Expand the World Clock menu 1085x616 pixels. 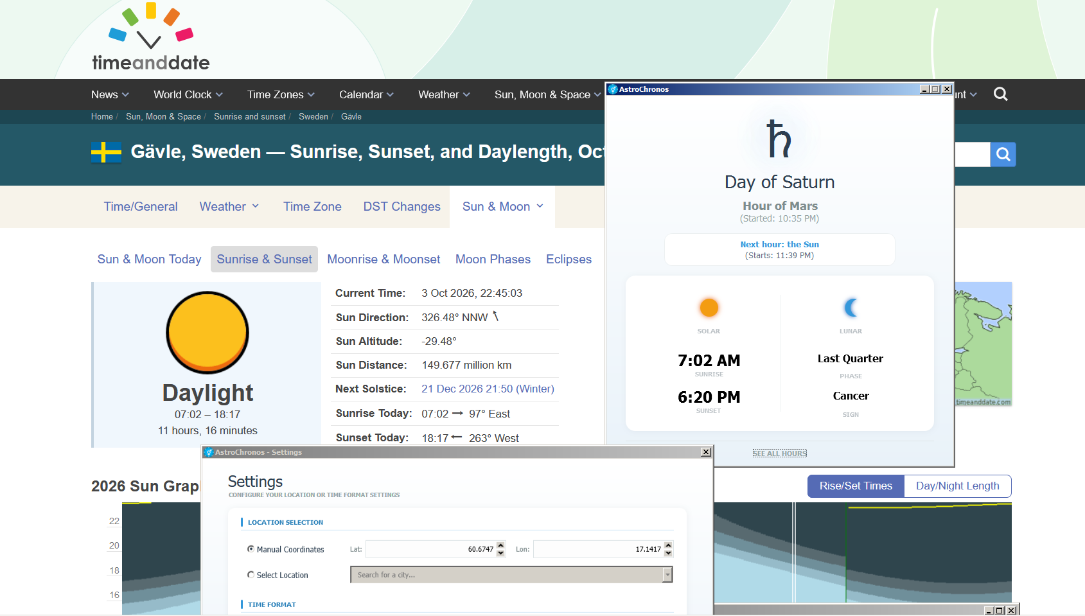(188, 94)
